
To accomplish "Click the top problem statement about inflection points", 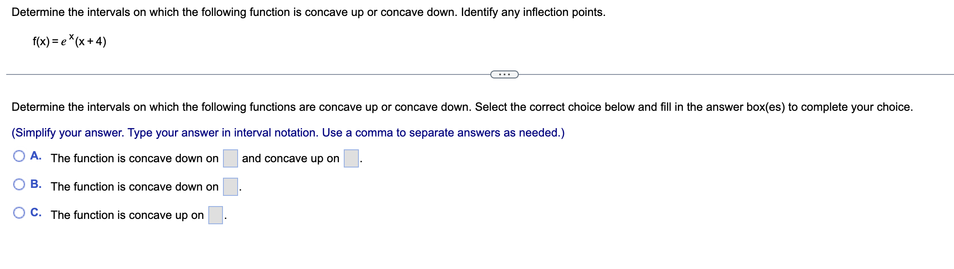I will [x=308, y=12].
